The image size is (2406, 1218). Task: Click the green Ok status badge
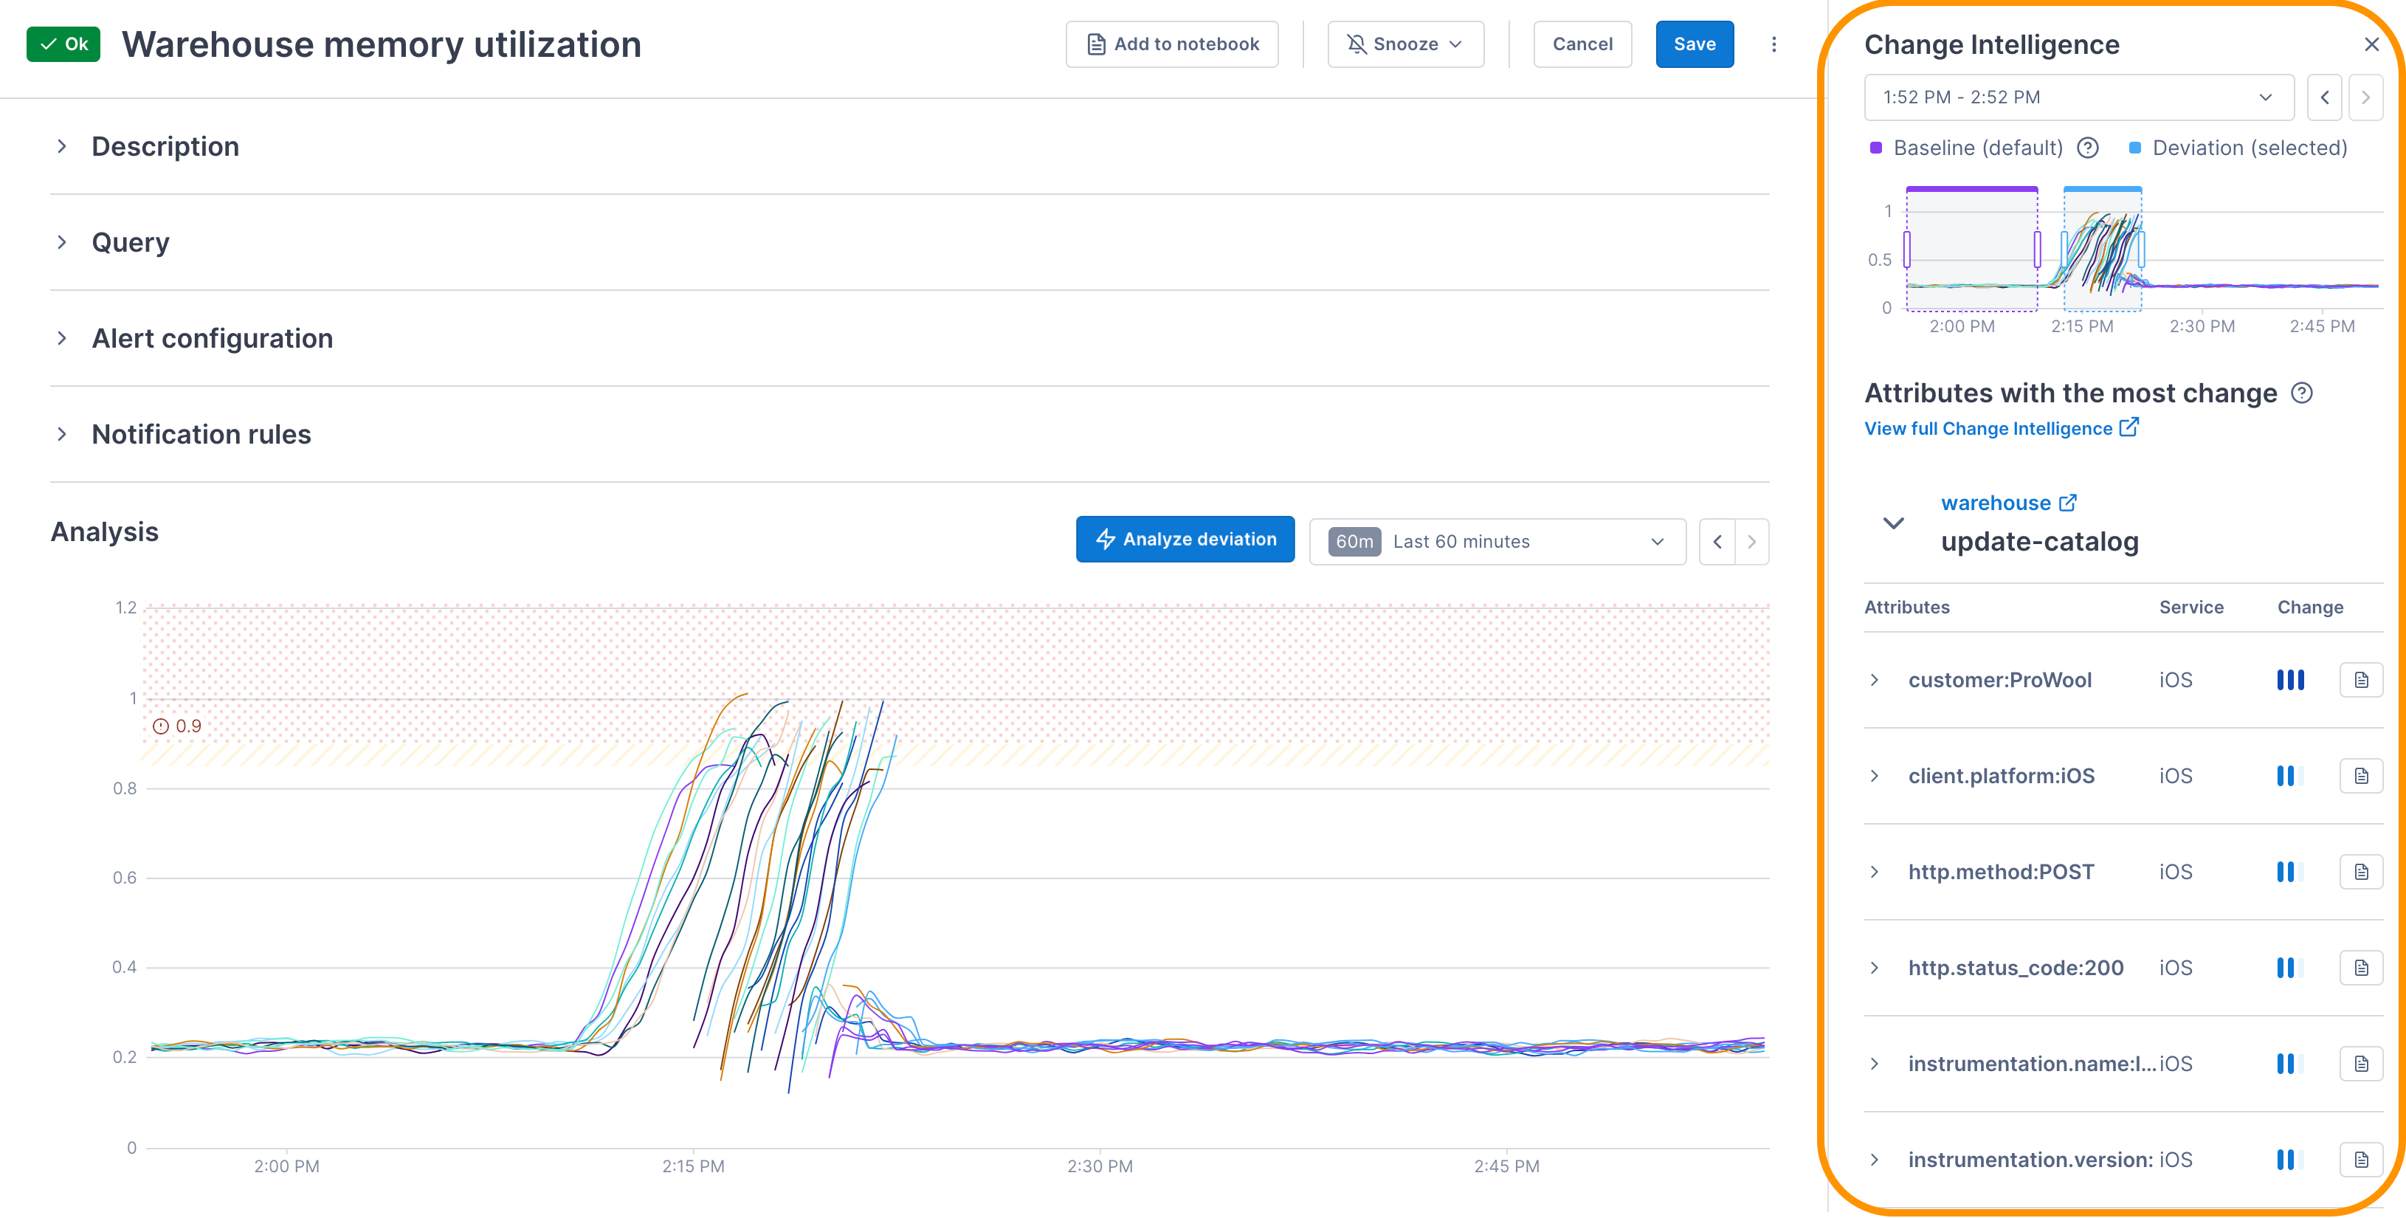point(63,43)
